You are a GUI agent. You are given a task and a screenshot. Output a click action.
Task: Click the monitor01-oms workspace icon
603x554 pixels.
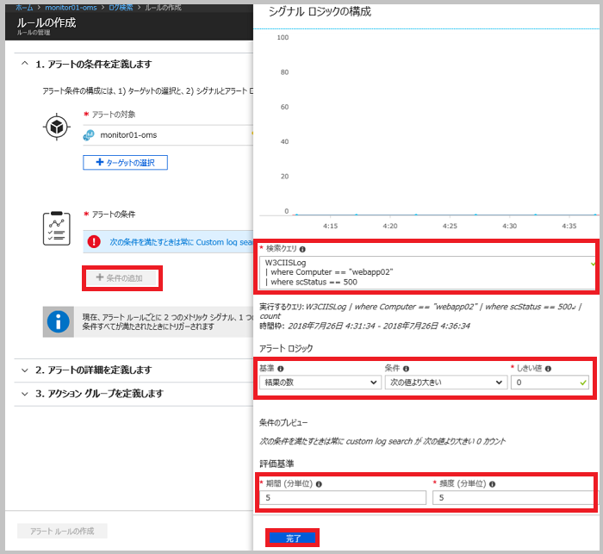pyautogui.click(x=89, y=135)
